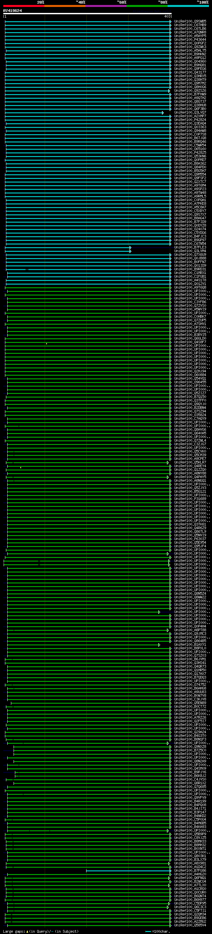Select label UniRef100_Q04960
212x934 pixels.
point(190,62)
